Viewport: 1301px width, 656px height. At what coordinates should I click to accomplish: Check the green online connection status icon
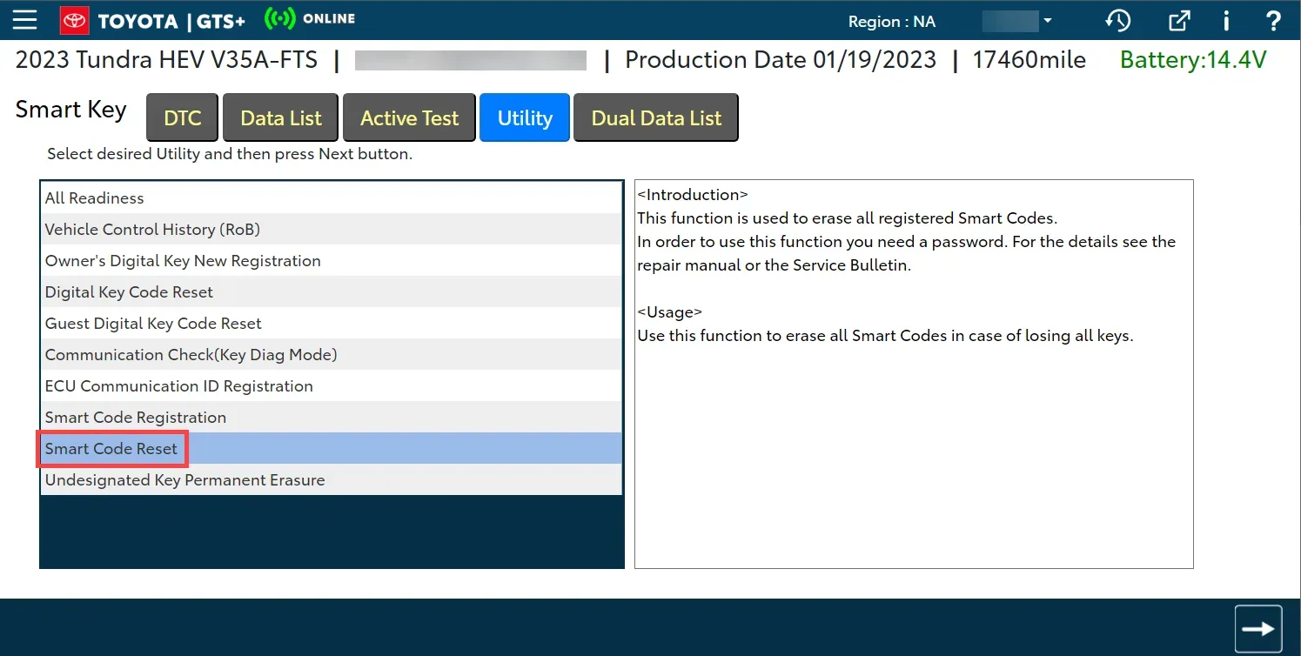point(279,19)
